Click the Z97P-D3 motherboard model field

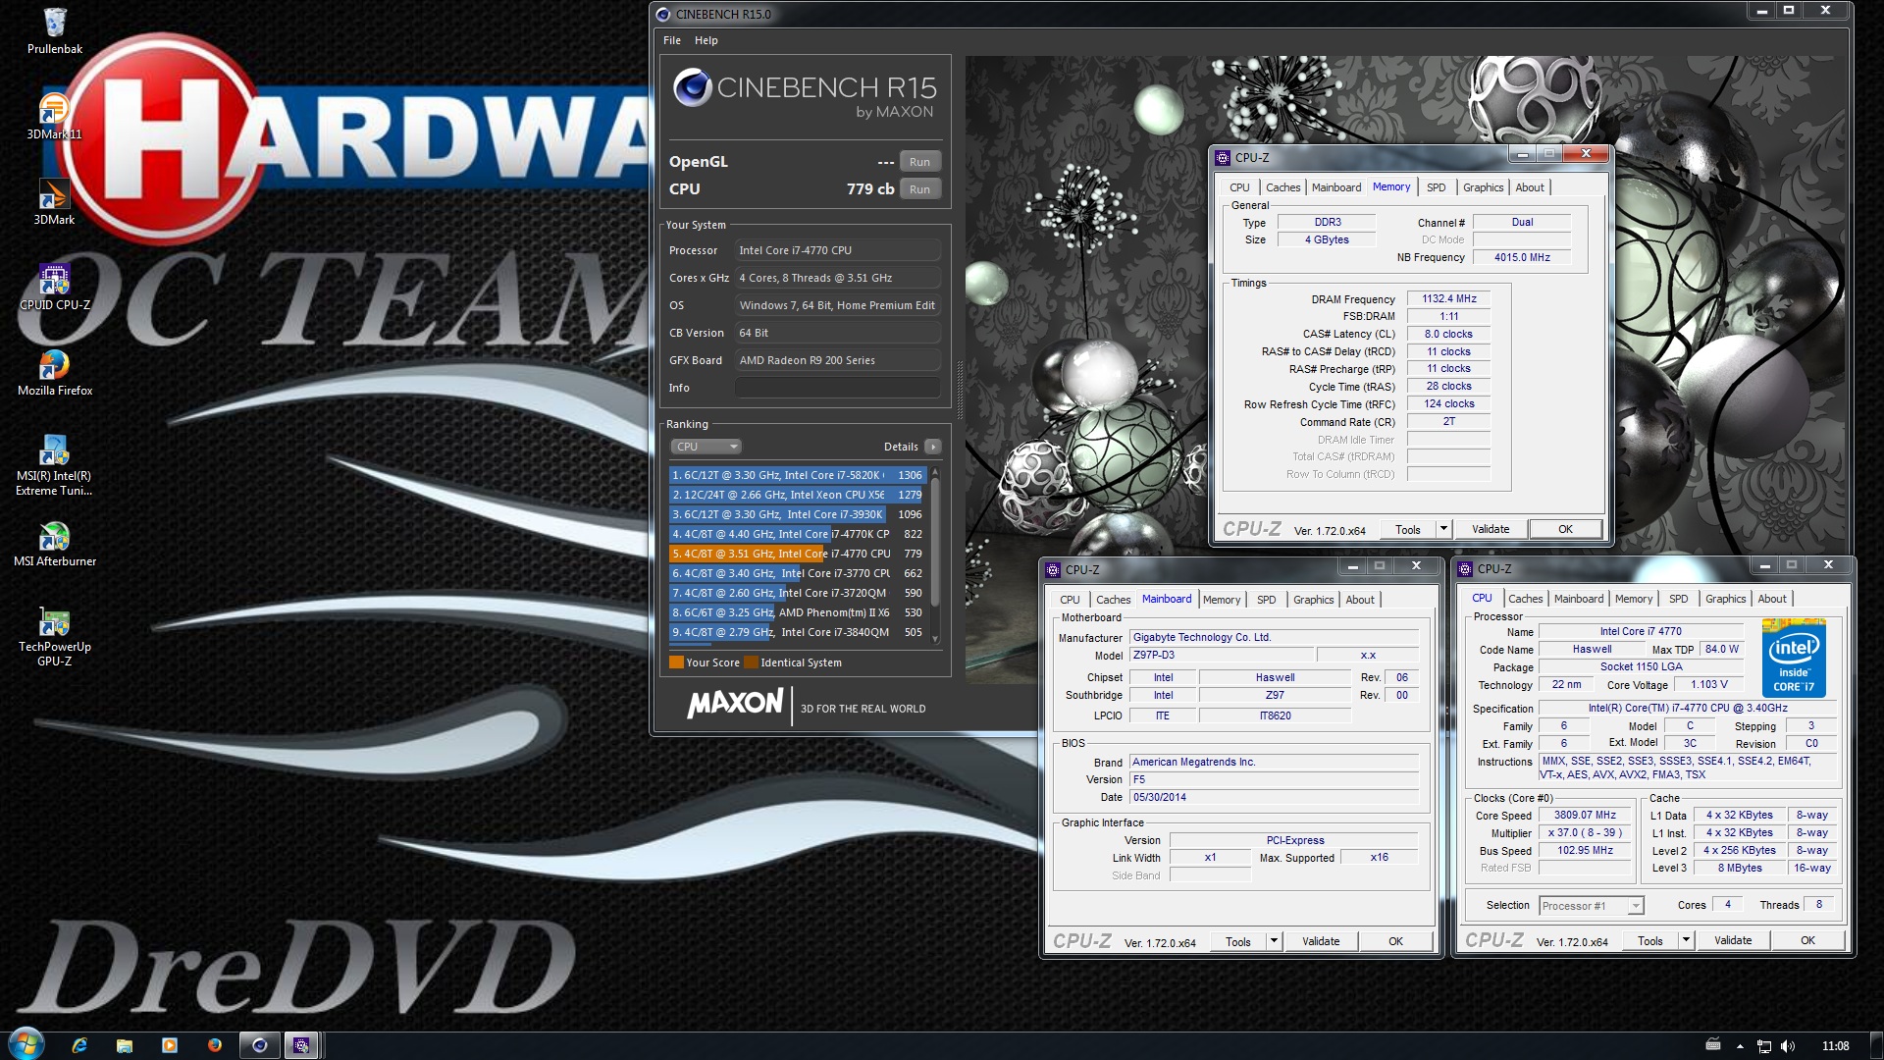tap(1221, 655)
